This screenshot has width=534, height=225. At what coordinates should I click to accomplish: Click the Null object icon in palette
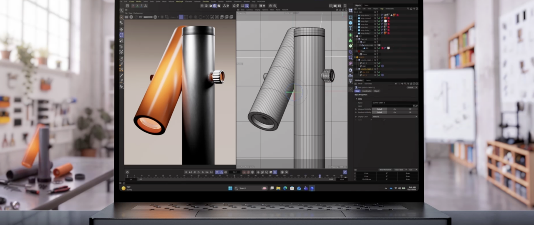point(350,10)
